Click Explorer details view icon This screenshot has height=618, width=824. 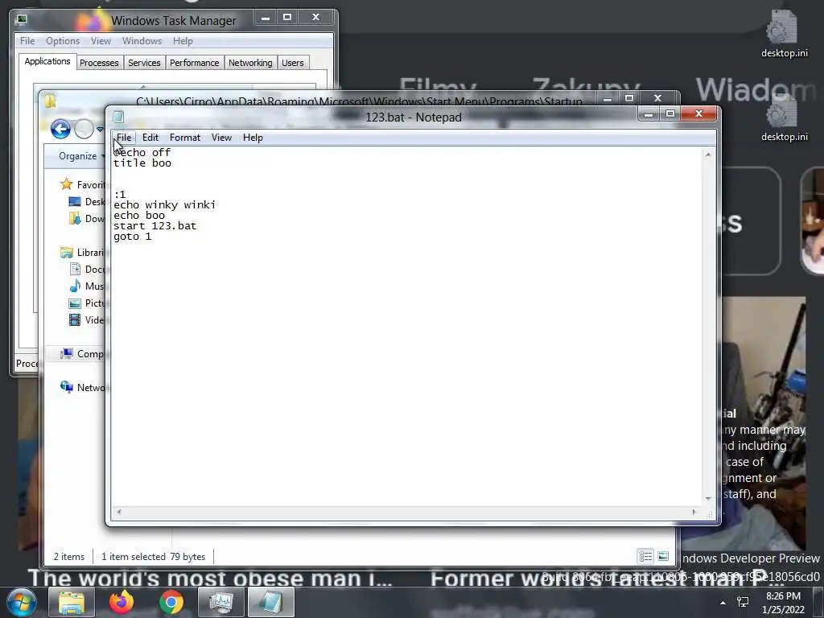click(645, 556)
